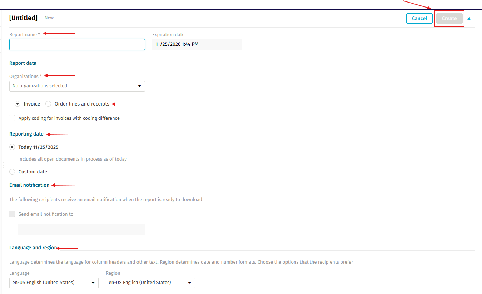
Task: Click the Expiration date field
Action: [197, 44]
